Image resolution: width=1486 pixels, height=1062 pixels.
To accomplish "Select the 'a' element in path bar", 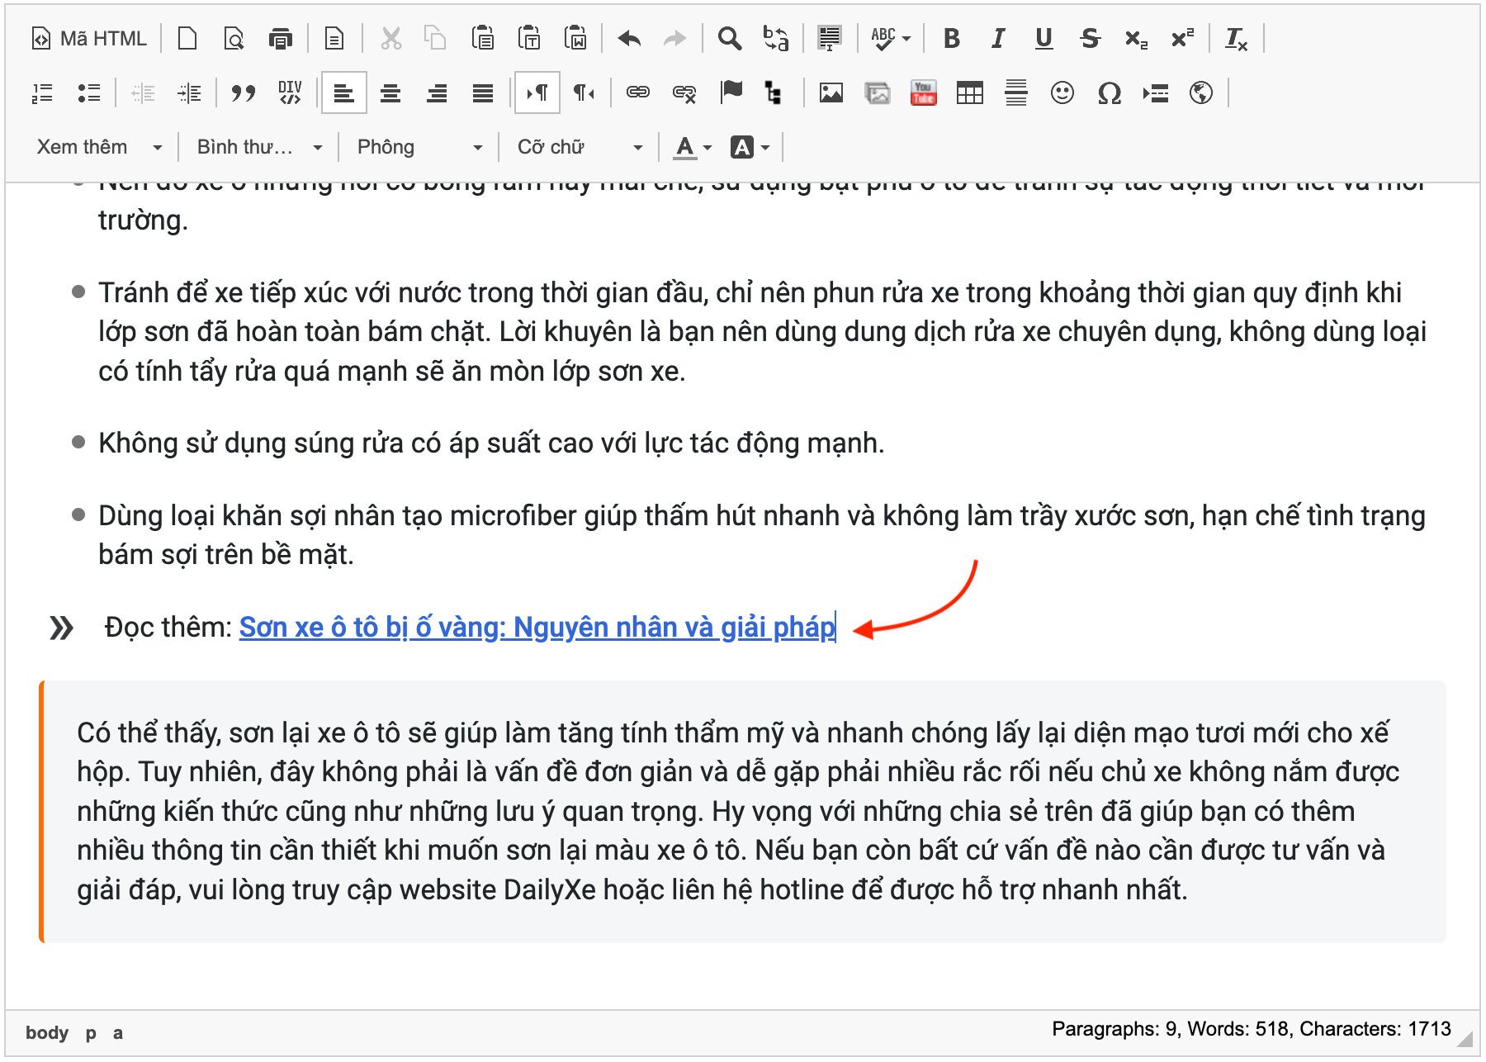I will tap(118, 1032).
